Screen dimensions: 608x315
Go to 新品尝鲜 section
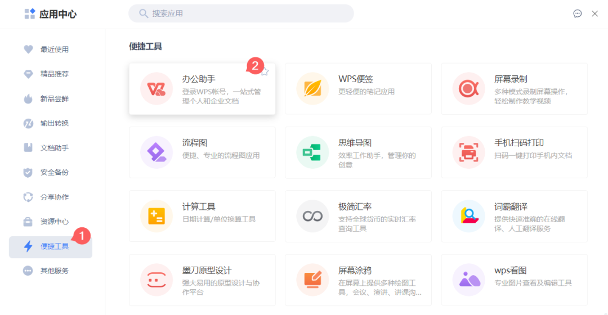coord(51,99)
